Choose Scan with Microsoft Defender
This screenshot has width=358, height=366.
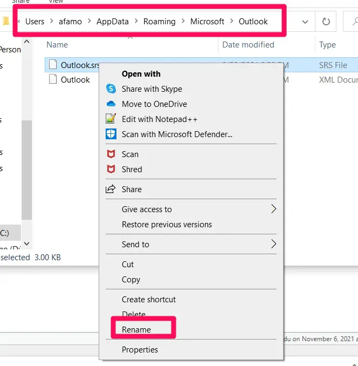point(177,134)
